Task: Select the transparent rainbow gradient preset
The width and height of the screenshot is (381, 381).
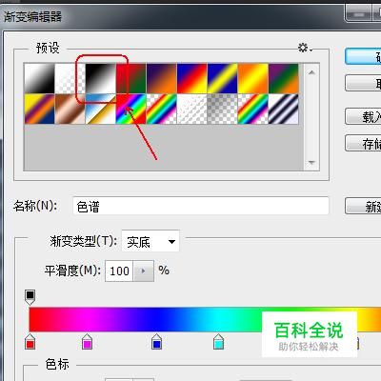Action: (x=162, y=109)
